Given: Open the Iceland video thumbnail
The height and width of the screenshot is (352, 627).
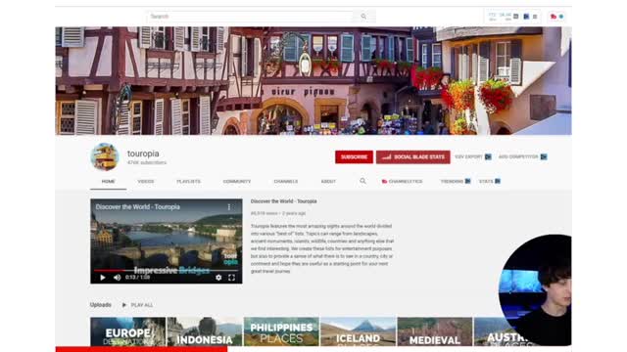Looking at the screenshot, I should pyautogui.click(x=359, y=331).
